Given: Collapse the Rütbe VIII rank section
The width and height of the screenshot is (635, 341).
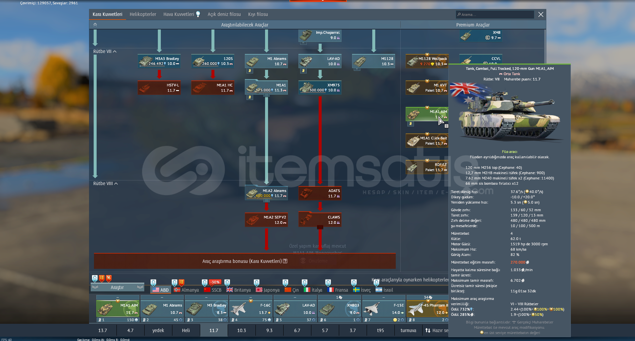Looking at the screenshot, I should tap(116, 183).
